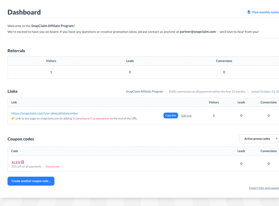Click the arrow on the promo codes filter

277,139
